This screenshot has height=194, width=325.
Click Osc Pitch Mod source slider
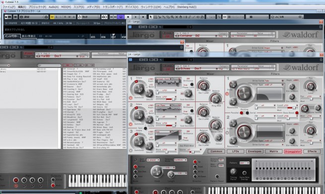(x=190, y=152)
